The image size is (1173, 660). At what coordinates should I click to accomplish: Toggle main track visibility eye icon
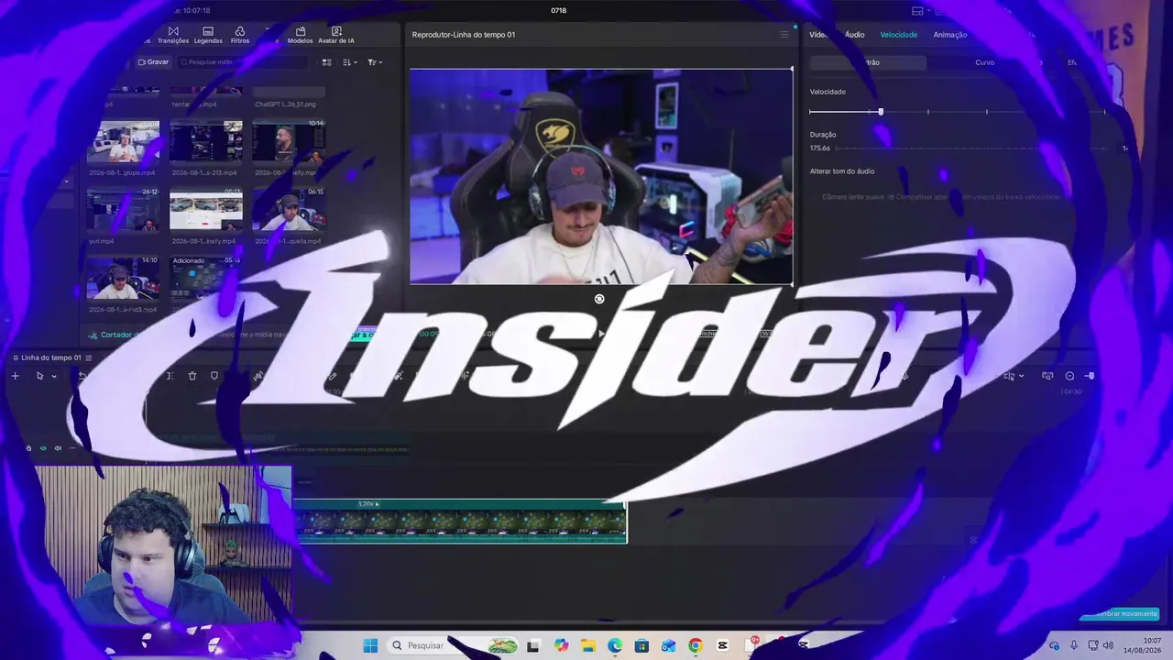43,448
